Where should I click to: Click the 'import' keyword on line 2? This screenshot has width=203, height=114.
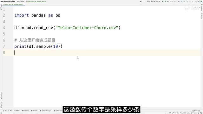[22, 15]
